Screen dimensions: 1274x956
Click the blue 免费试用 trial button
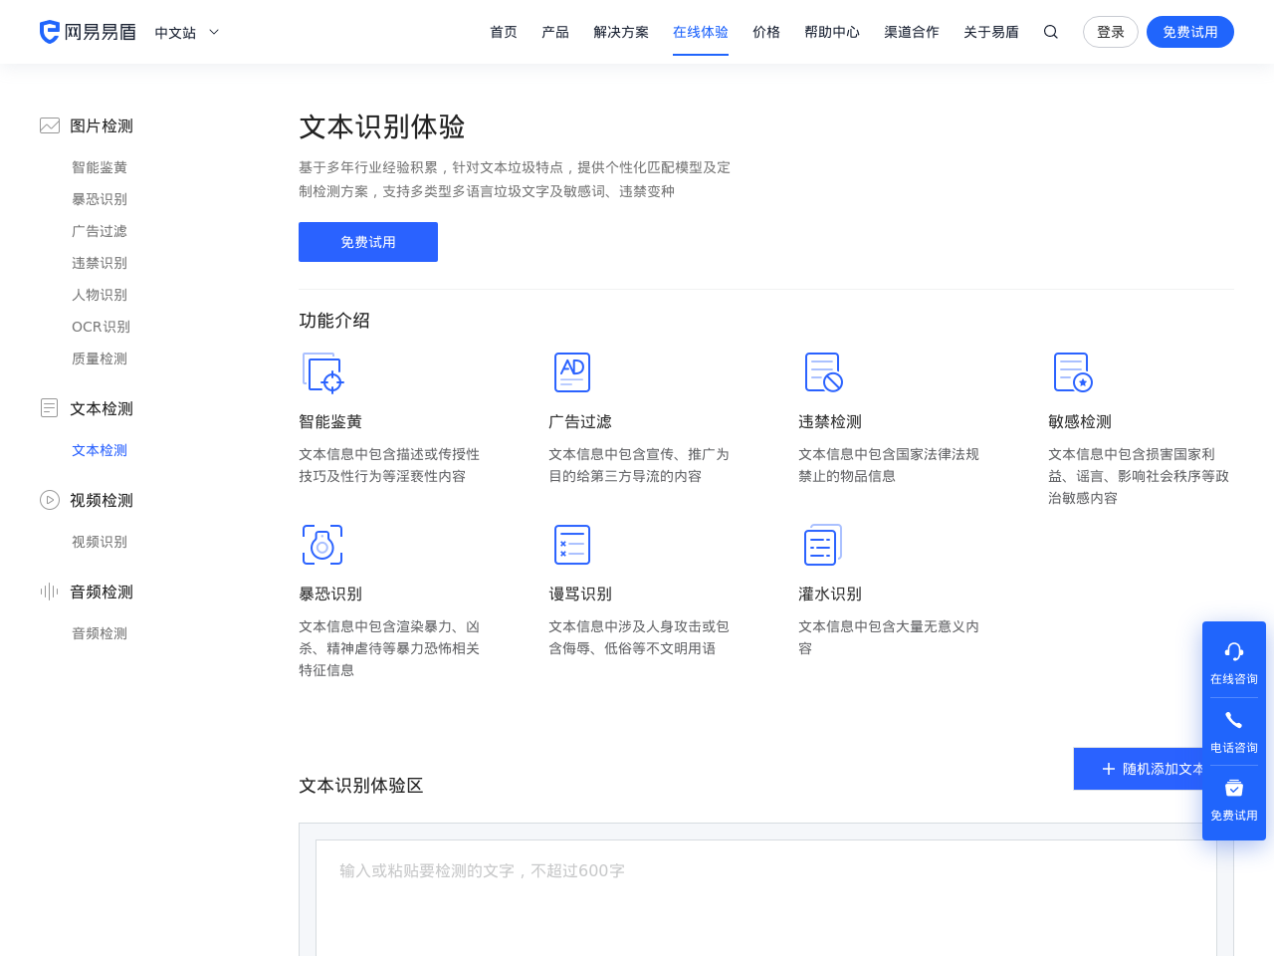coord(368,242)
